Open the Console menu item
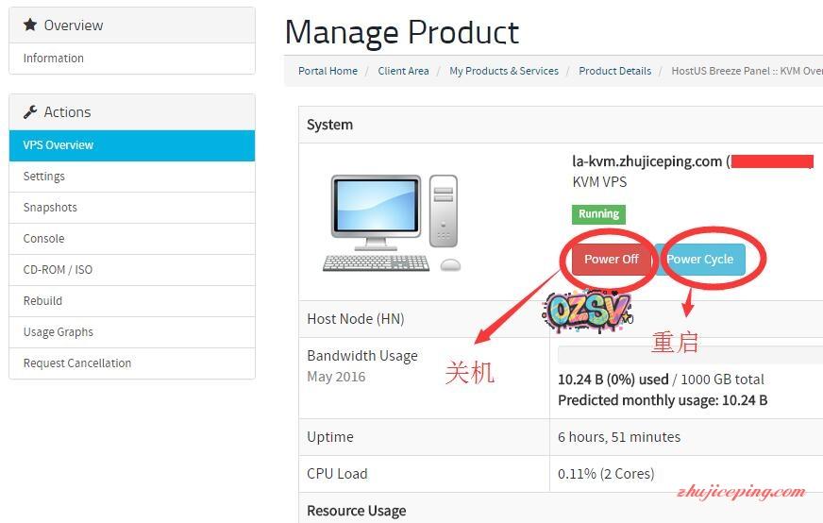The width and height of the screenshot is (823, 523). (x=44, y=239)
